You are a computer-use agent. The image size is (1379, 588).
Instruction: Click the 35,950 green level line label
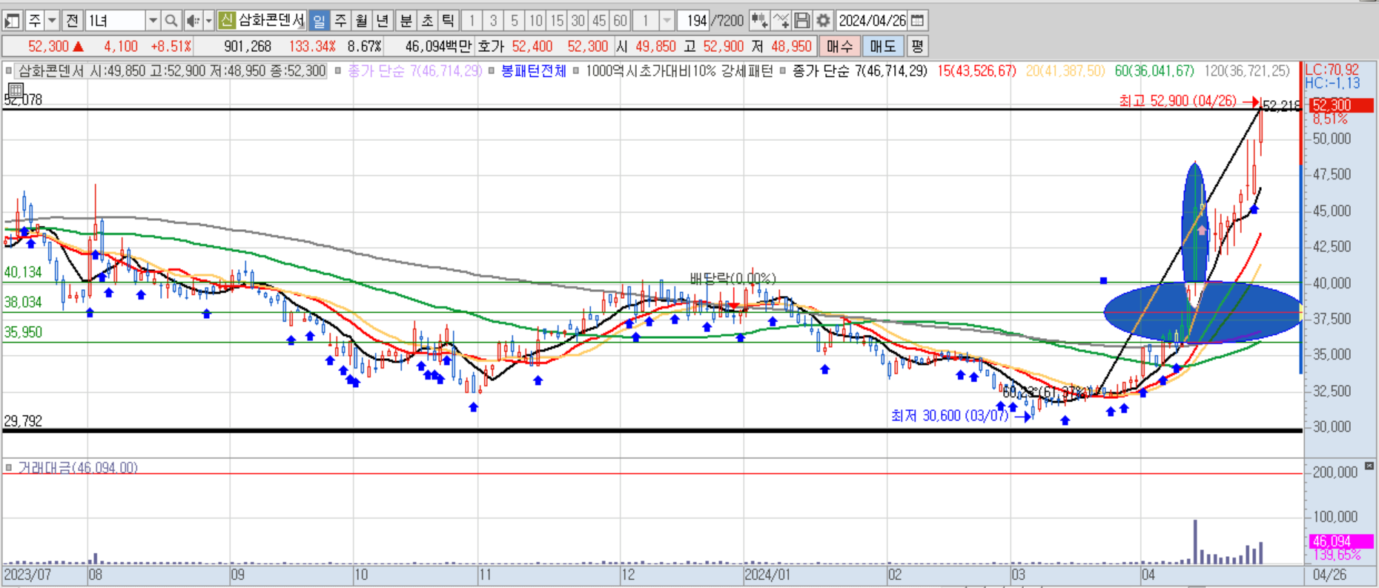(x=23, y=332)
